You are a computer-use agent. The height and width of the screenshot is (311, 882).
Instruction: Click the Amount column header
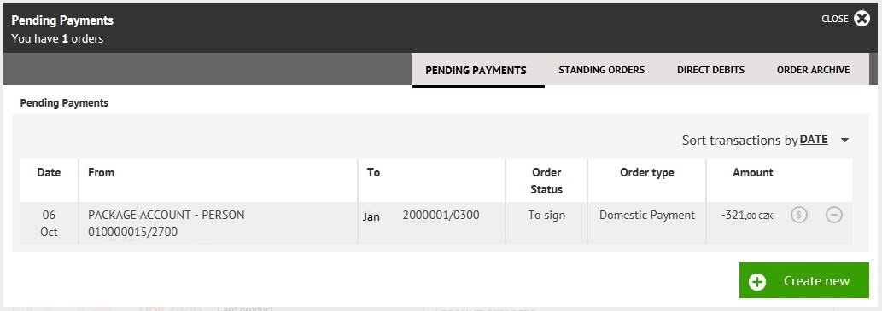tap(752, 173)
